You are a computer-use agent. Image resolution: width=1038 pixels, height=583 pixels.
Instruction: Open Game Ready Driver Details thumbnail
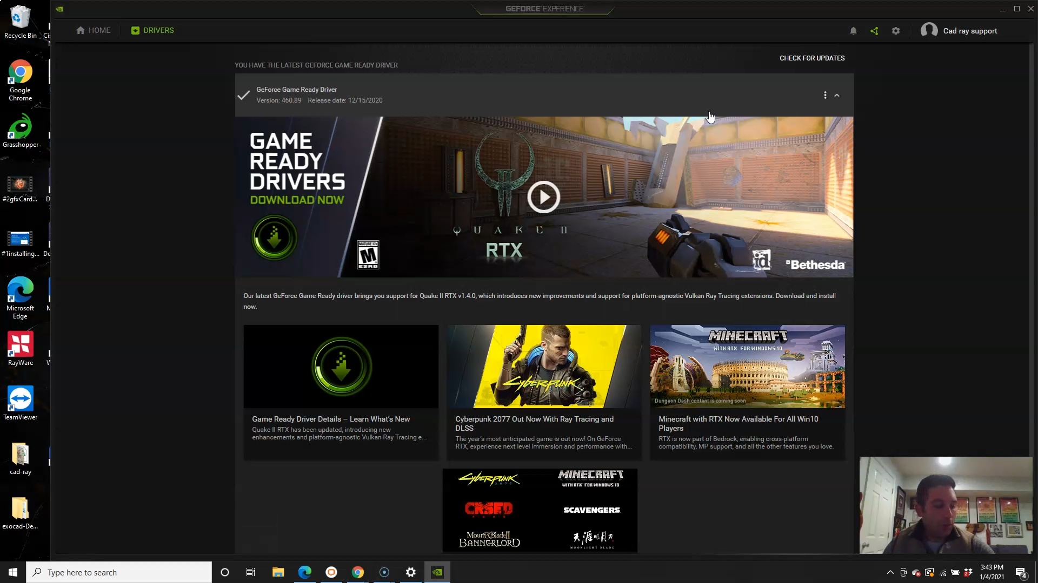[341, 367]
